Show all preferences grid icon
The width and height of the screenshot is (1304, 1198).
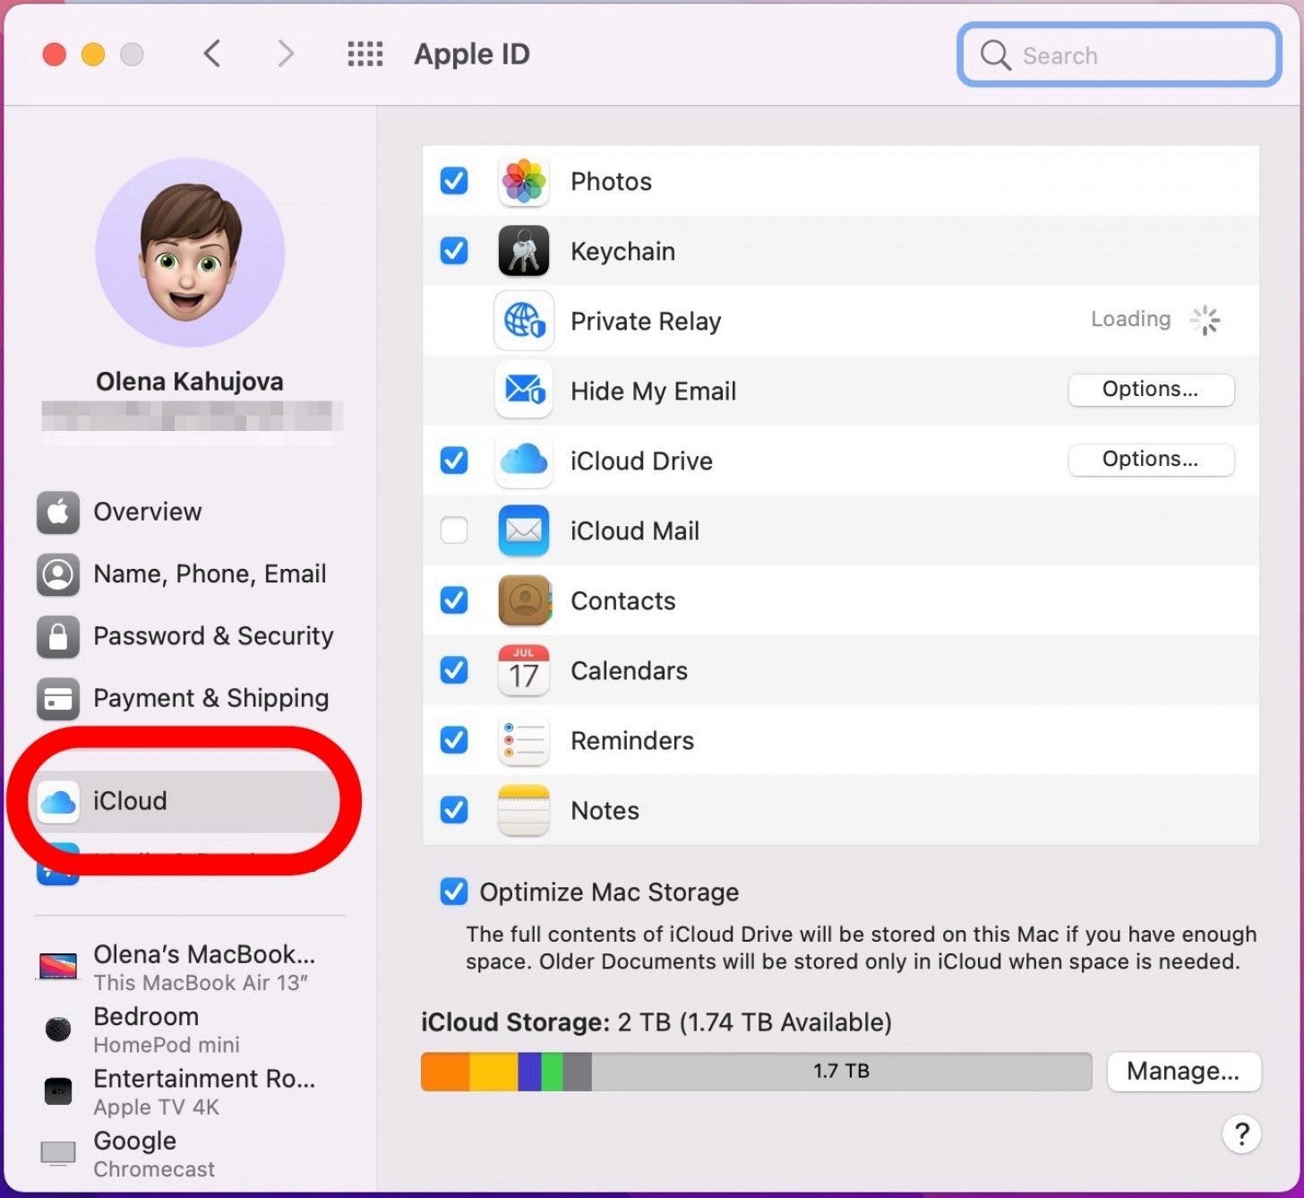[x=365, y=55]
